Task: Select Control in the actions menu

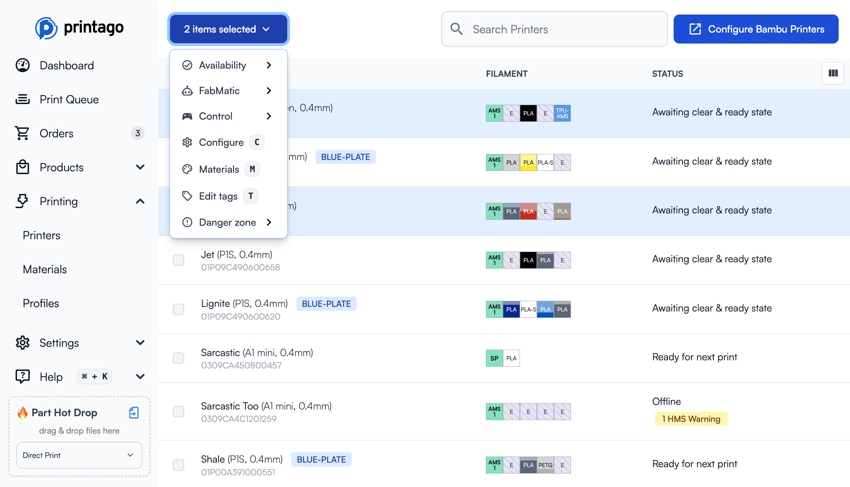Action: point(216,116)
